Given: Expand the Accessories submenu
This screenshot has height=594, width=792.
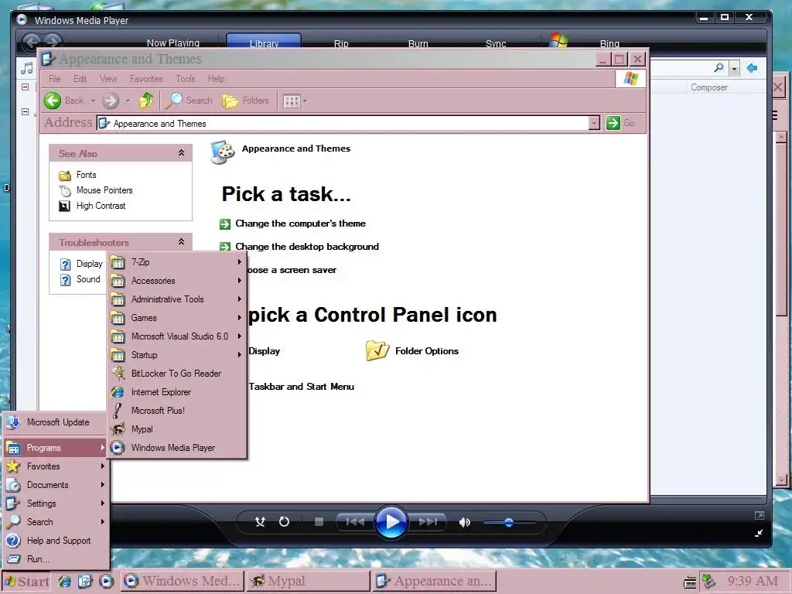Looking at the screenshot, I should point(177,281).
